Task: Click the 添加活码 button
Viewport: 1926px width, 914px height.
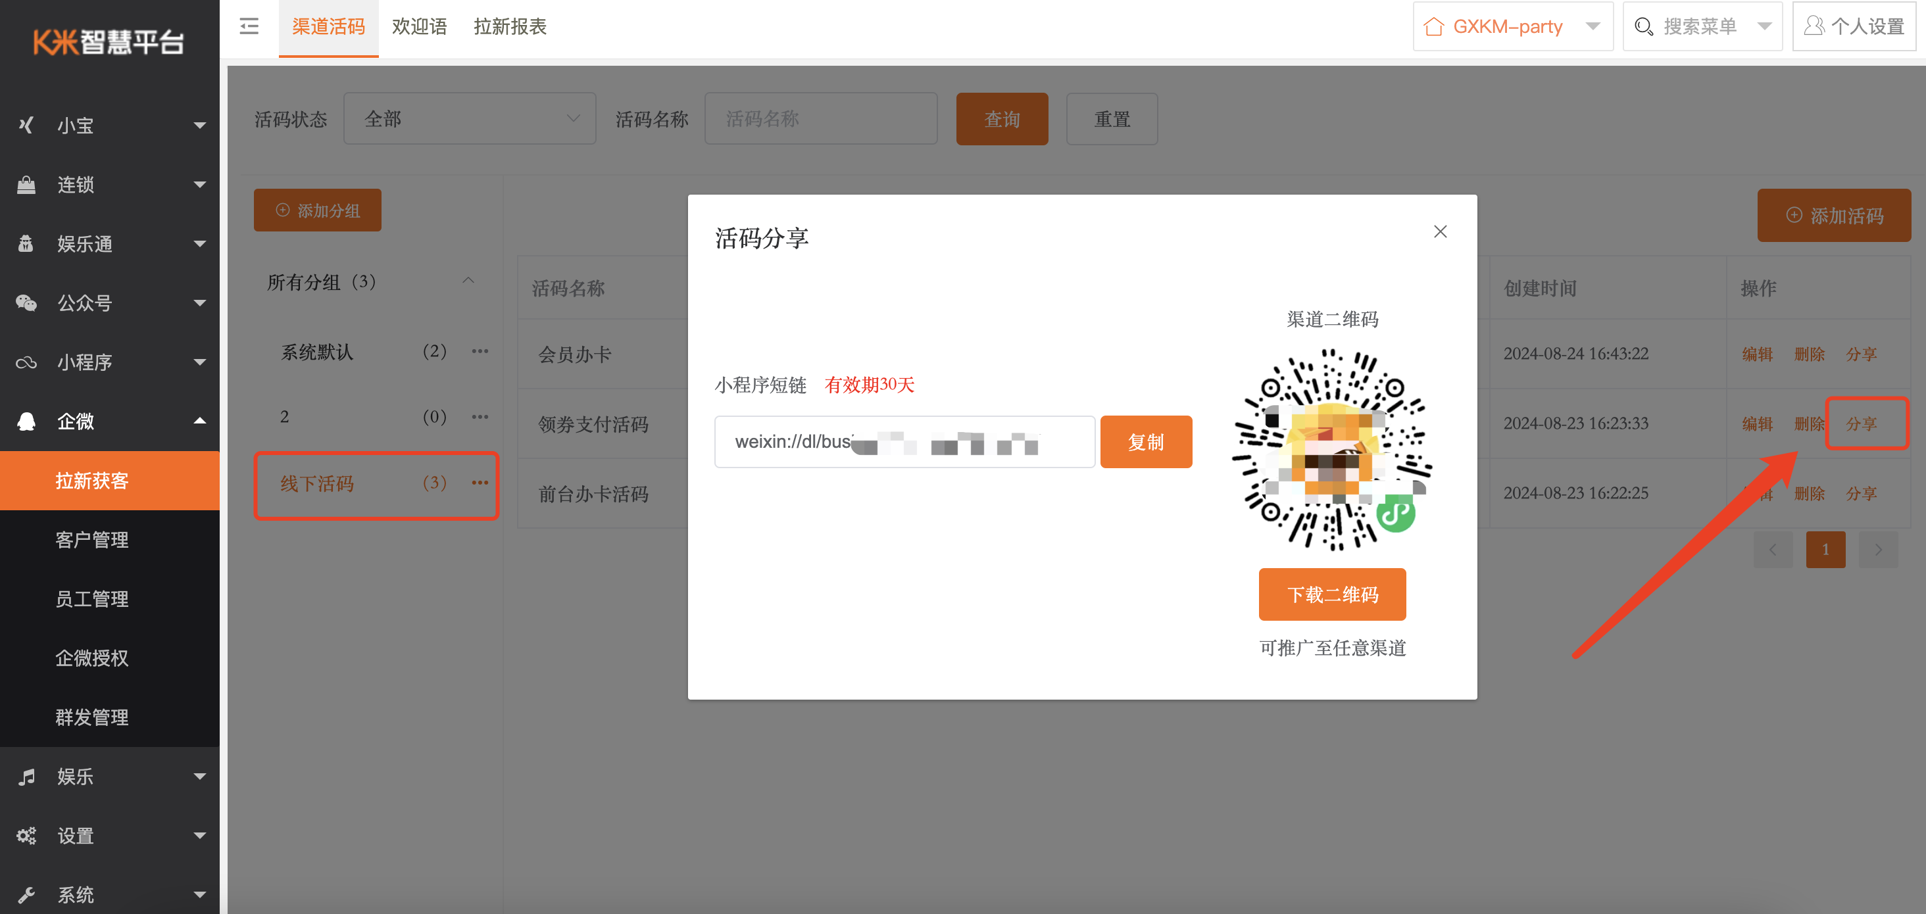Action: pyautogui.click(x=1834, y=215)
